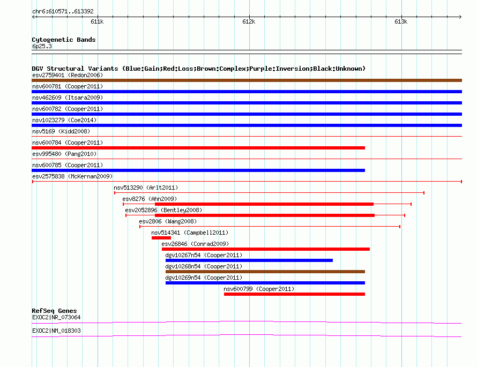Open the esv995480 (Pang2010) variant label

[x=64, y=154]
